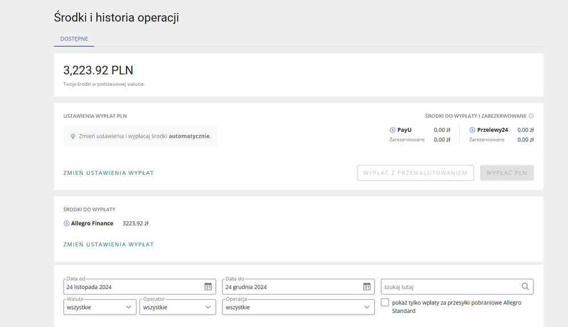Switch to the Dostępne tab
The width and height of the screenshot is (568, 327).
74,39
